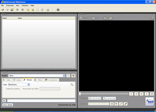Click the preview source toggle icon
Screen dimensions: 156x112
(x=105, y=18)
